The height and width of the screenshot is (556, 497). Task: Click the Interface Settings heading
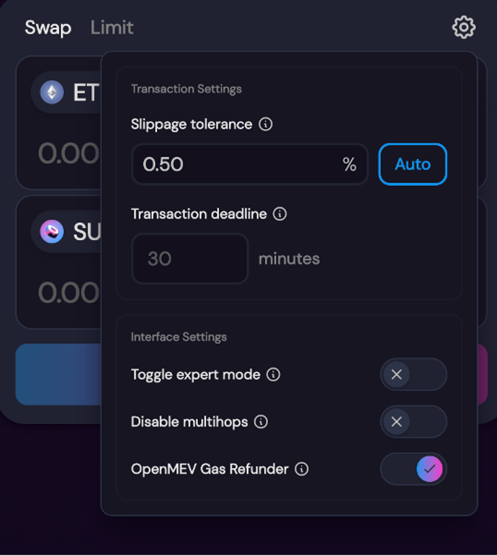tap(179, 337)
